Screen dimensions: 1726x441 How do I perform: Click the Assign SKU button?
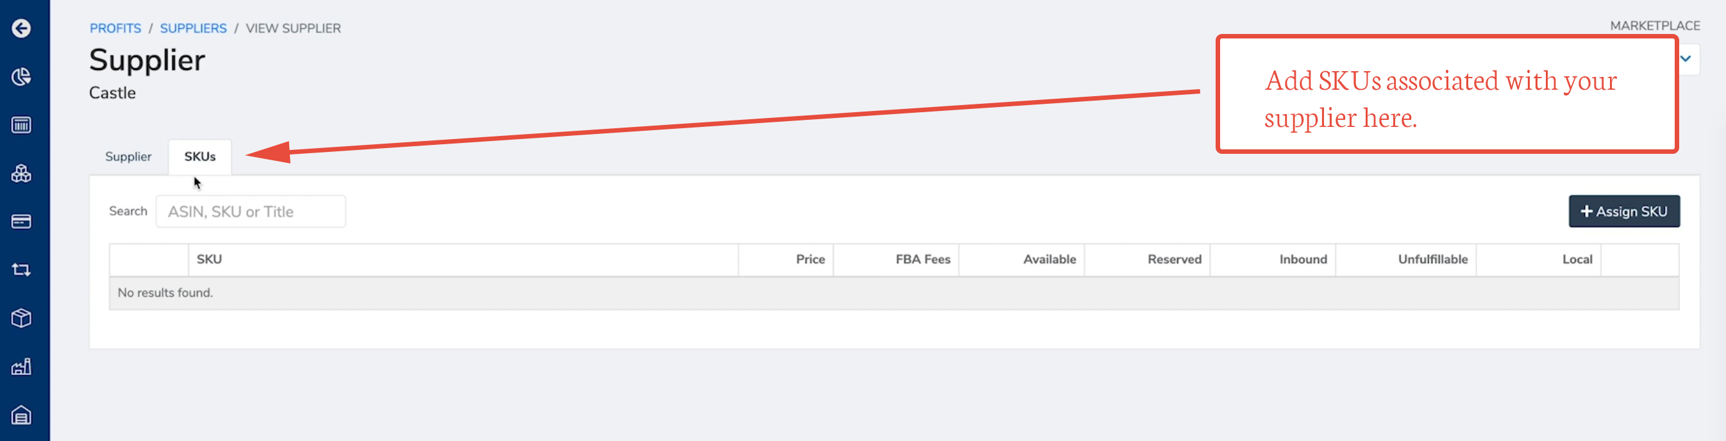pos(1624,212)
